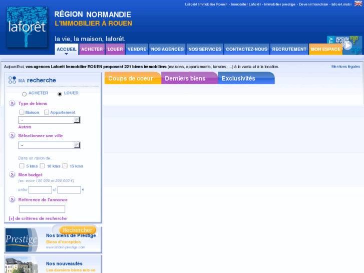This screenshot has height=273, width=364.
Task: Follow the Devenir franchisé top link
Action: click(313, 4)
